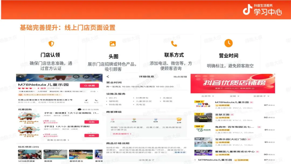Click 抢购 for the ¥68 night ticket deal

tap(92, 122)
